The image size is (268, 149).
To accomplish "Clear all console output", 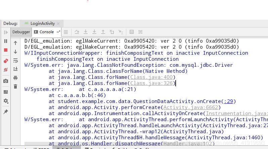I will click(15, 87).
